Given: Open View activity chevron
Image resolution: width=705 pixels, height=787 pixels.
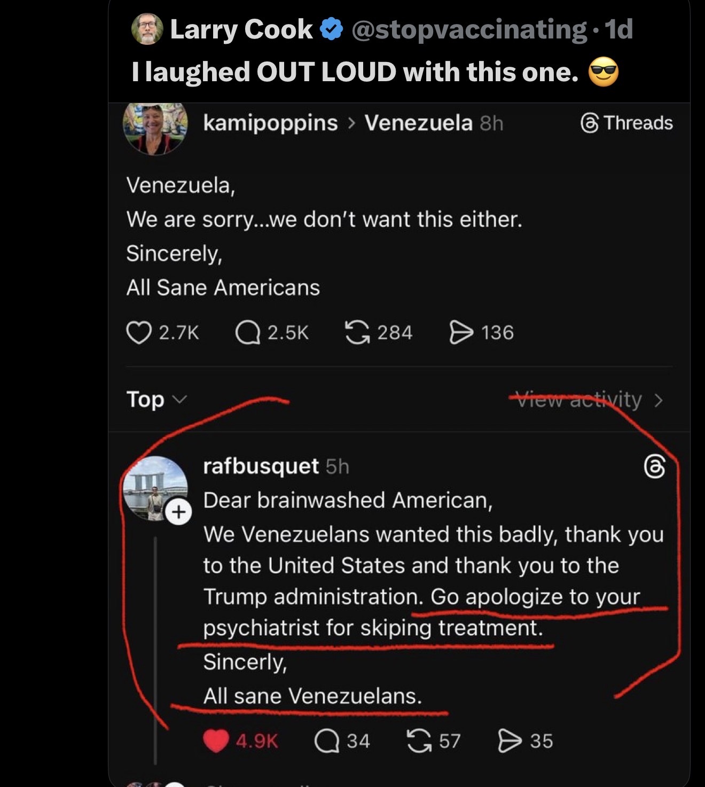Looking at the screenshot, I should pos(659,400).
